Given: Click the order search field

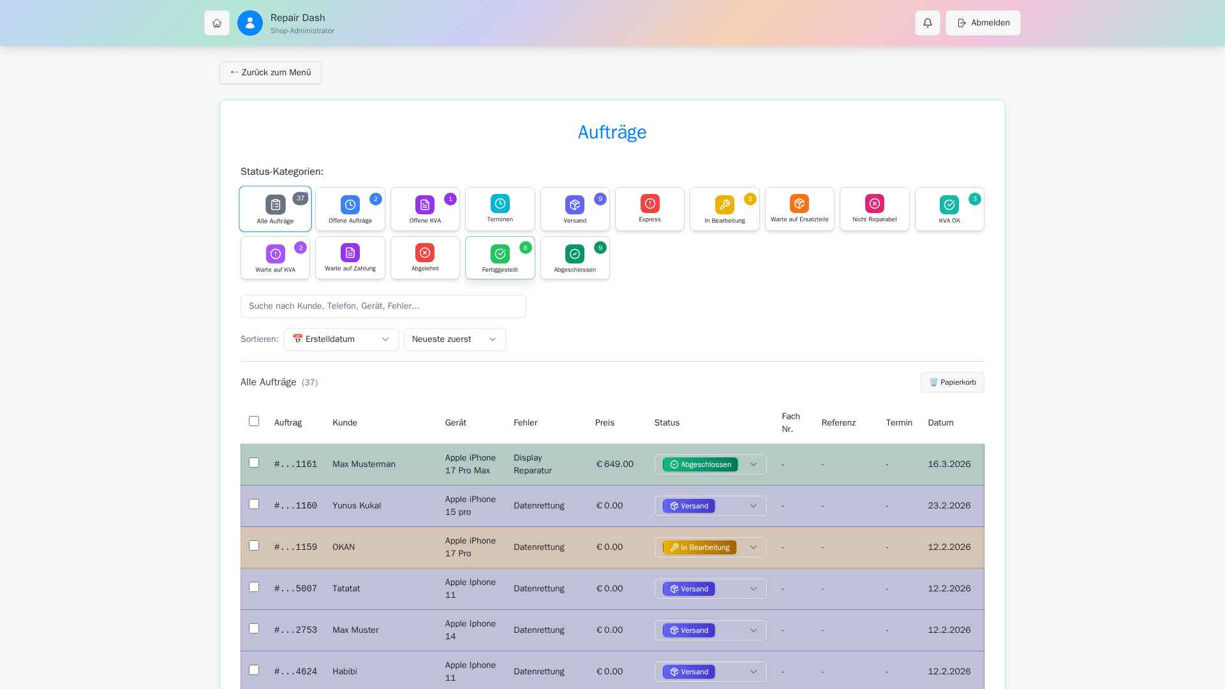Looking at the screenshot, I should click(x=383, y=306).
